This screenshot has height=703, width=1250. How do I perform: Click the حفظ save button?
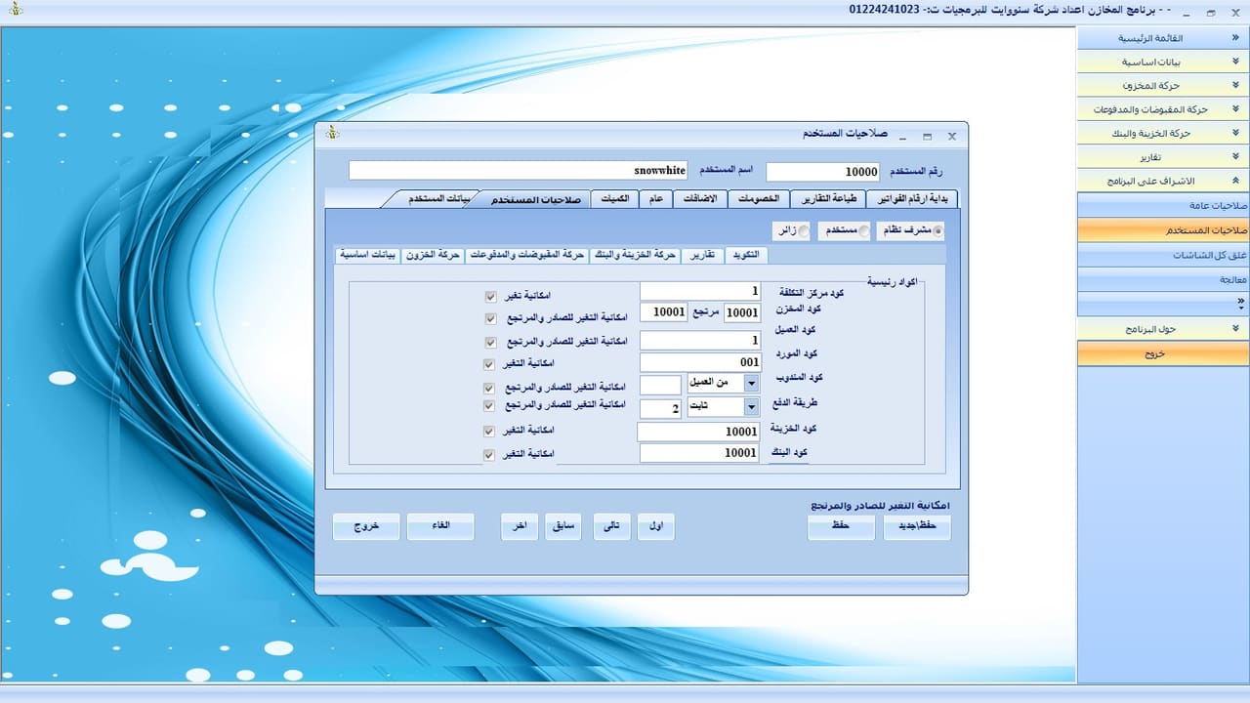[x=841, y=527]
